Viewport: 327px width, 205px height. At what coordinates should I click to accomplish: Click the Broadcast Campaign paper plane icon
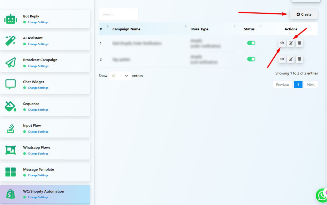coord(11,63)
